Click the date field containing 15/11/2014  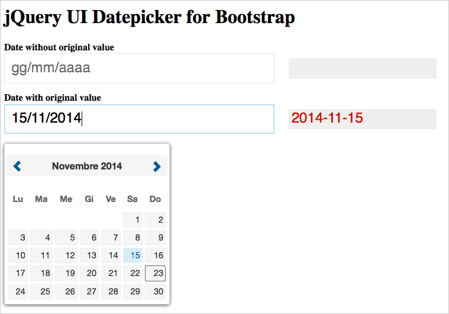pos(139,119)
